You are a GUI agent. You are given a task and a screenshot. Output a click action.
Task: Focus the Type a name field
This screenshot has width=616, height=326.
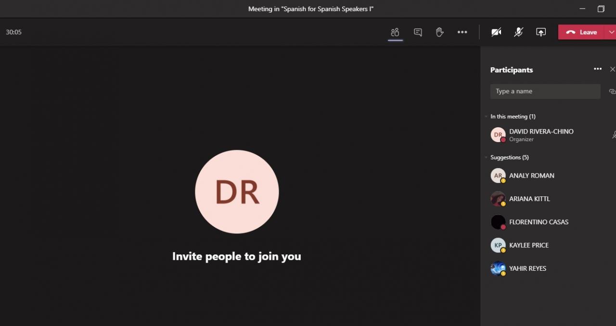545,91
